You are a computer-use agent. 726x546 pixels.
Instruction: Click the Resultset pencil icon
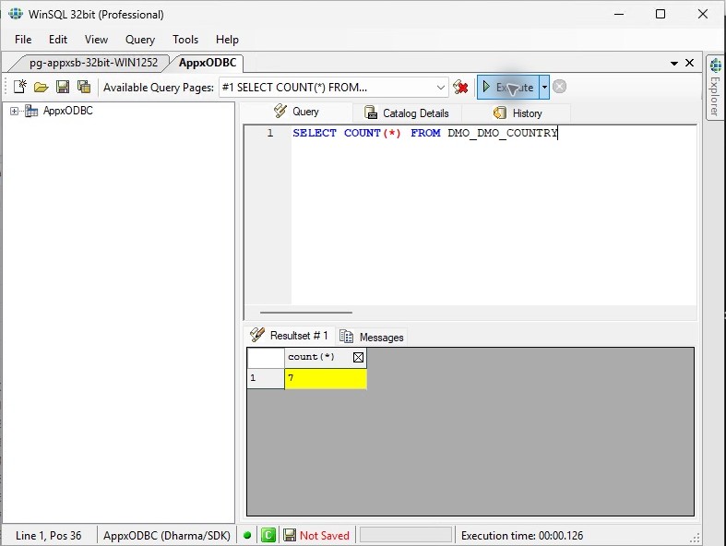257,335
